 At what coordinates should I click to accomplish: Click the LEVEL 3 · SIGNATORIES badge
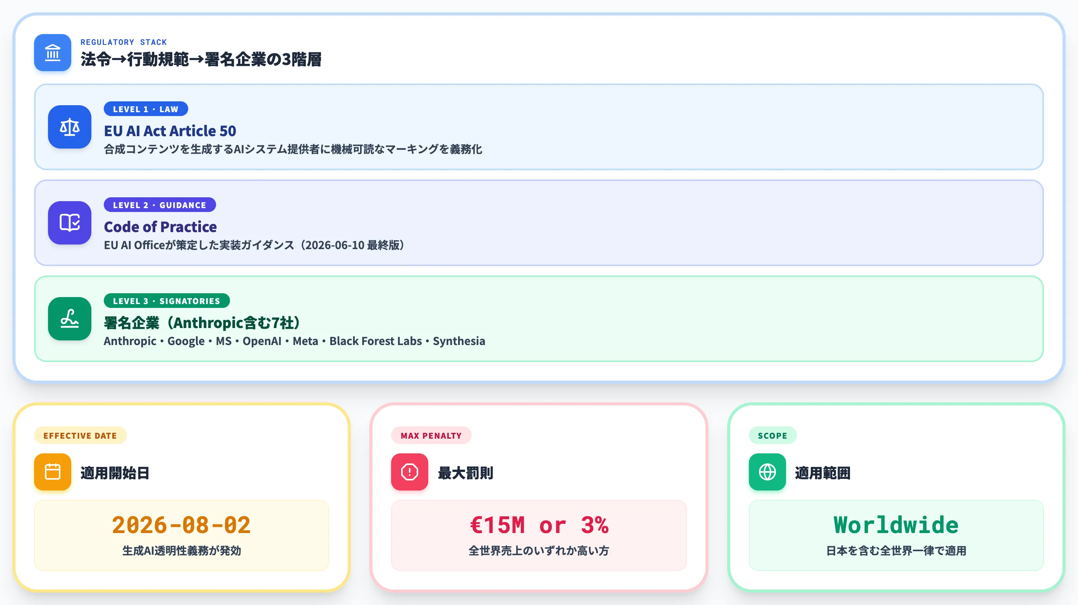tap(167, 301)
